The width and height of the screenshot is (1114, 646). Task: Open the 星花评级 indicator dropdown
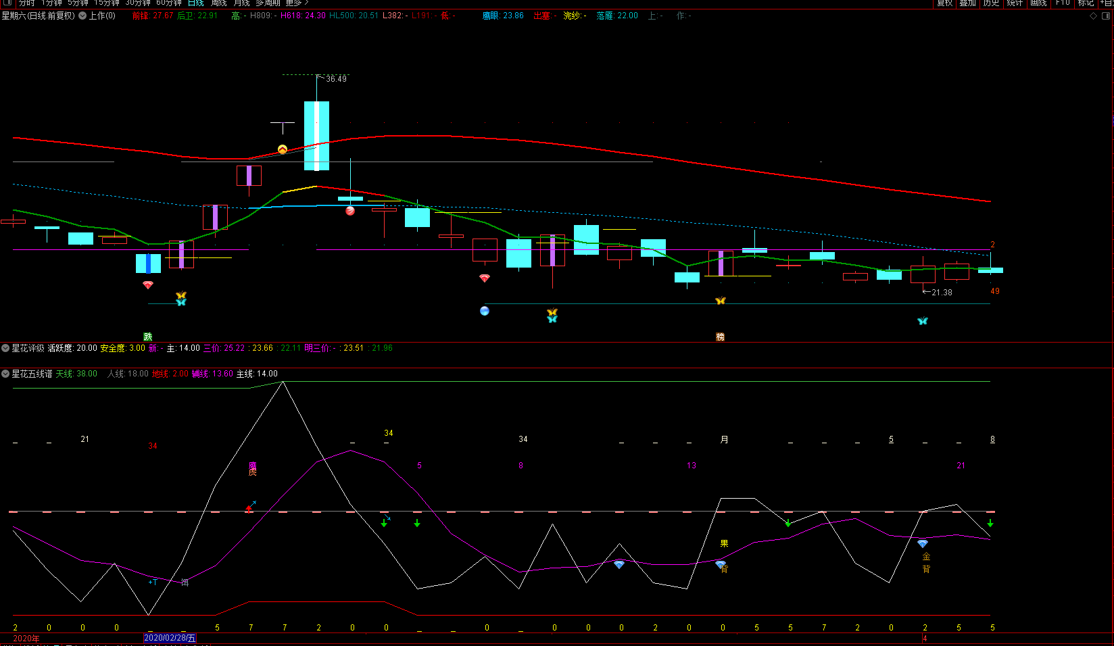pyautogui.click(x=5, y=348)
